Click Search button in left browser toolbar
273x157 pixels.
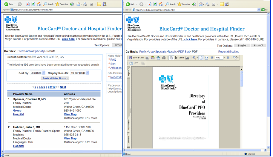(48, 4)
